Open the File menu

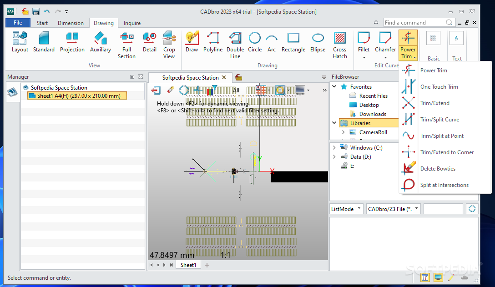[18, 23]
